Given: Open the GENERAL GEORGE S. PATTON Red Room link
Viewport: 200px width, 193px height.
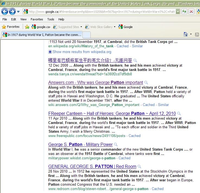Looking at the screenshot, I should click(x=92, y=167).
